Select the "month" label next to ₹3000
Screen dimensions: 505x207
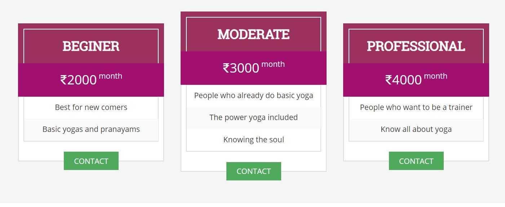point(273,64)
